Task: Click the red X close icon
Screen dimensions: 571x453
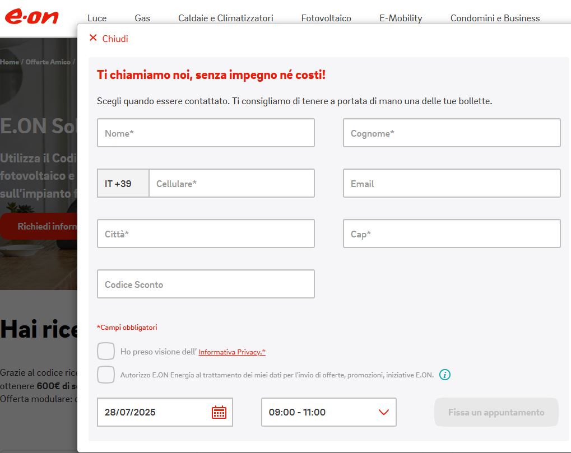Action: [x=93, y=38]
